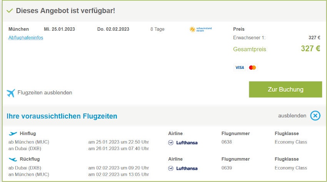Click the departure date Mi. 25.01.2023

pos(59,29)
